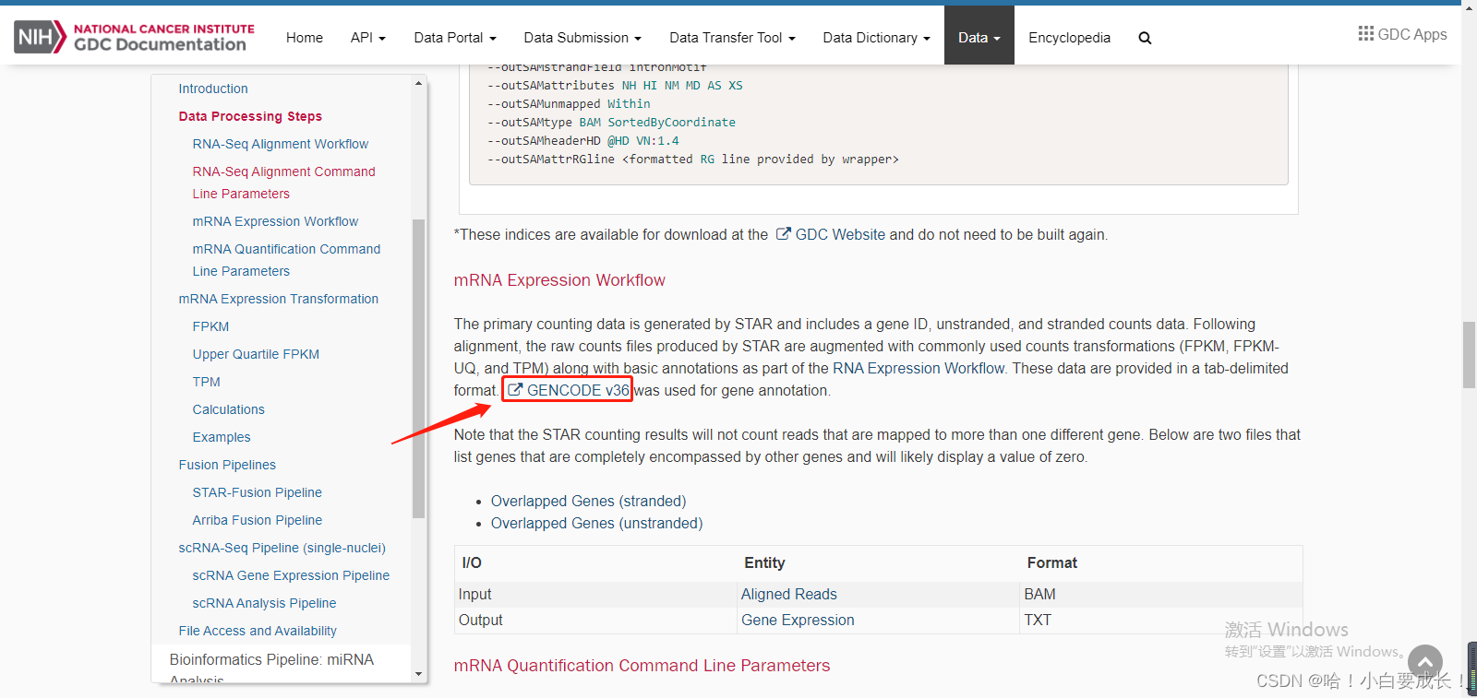The height and width of the screenshot is (698, 1477).
Task: Open the search magnifier icon
Action: click(1145, 38)
